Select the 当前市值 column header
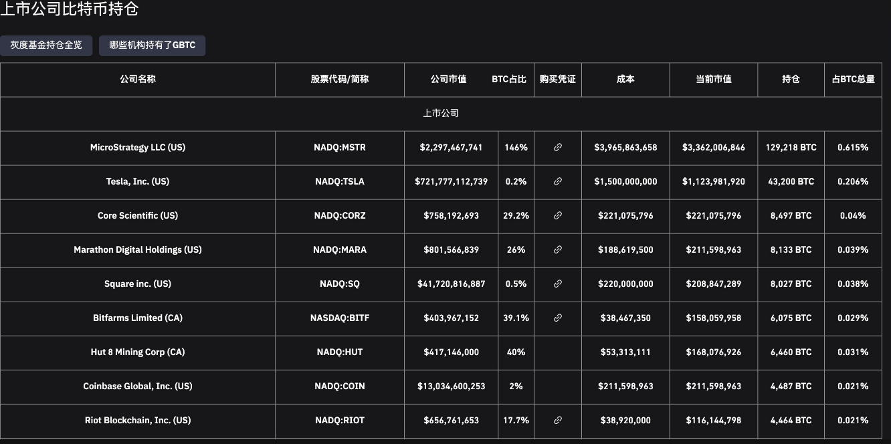The image size is (891, 444). tap(714, 79)
